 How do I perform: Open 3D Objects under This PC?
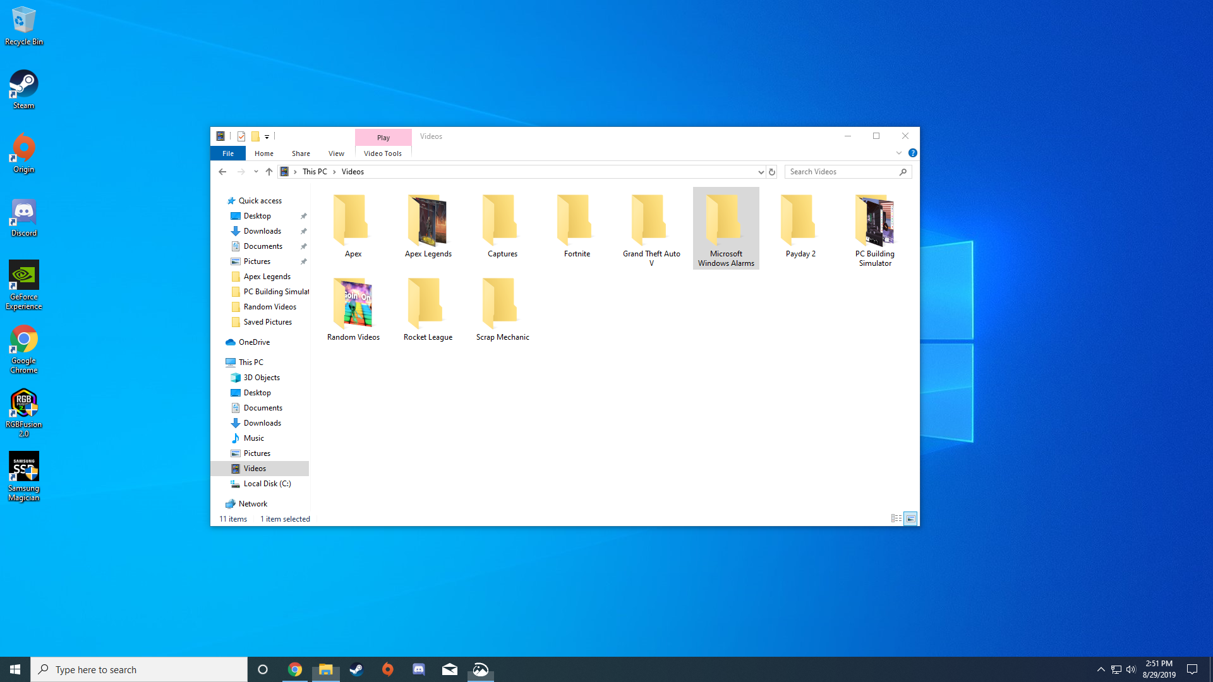(262, 378)
